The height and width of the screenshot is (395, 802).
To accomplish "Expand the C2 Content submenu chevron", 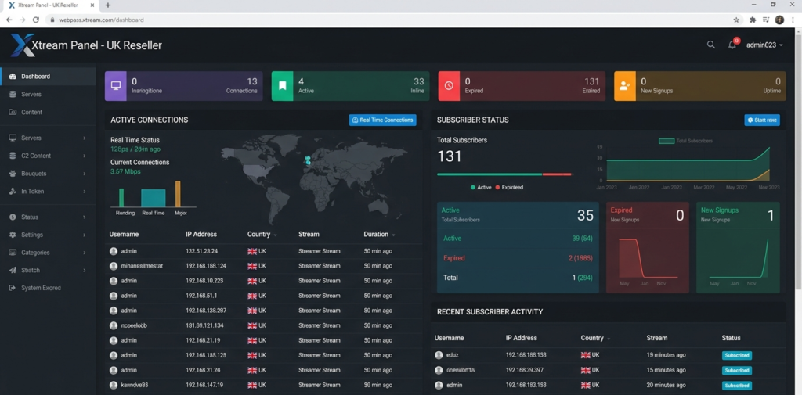I will tap(85, 156).
